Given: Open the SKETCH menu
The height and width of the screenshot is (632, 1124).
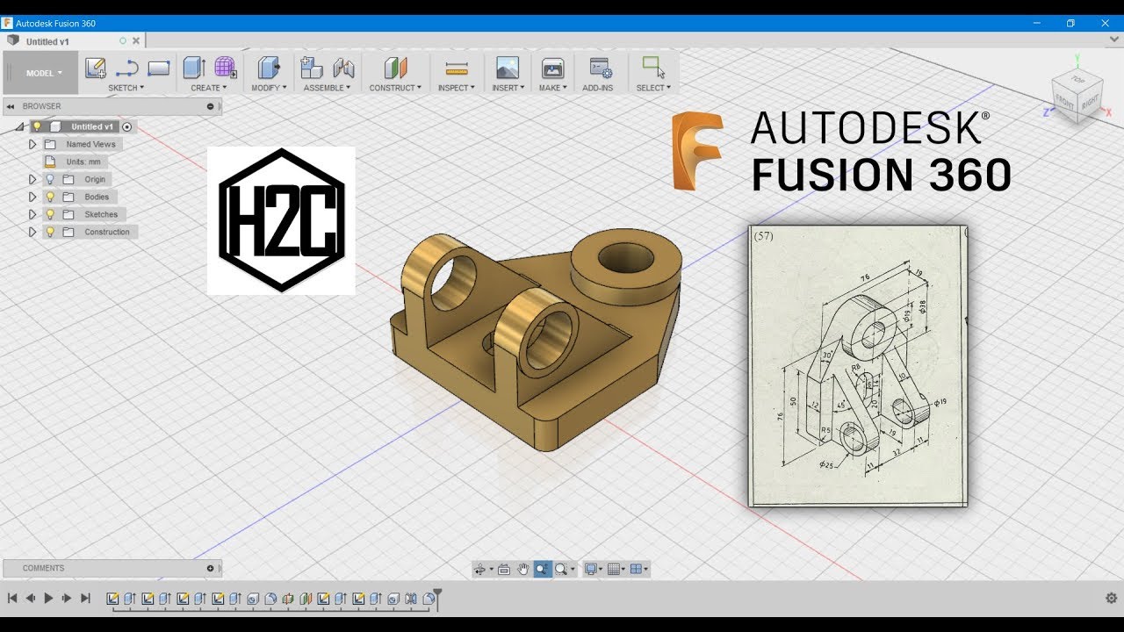Looking at the screenshot, I should (x=126, y=88).
